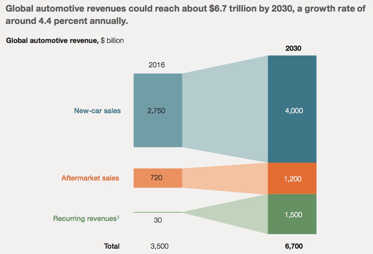Click the 2030 total value 6,700
This screenshot has width=373, height=254.
click(x=294, y=246)
